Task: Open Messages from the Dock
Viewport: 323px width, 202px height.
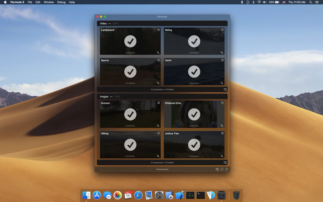Action: 107,195
